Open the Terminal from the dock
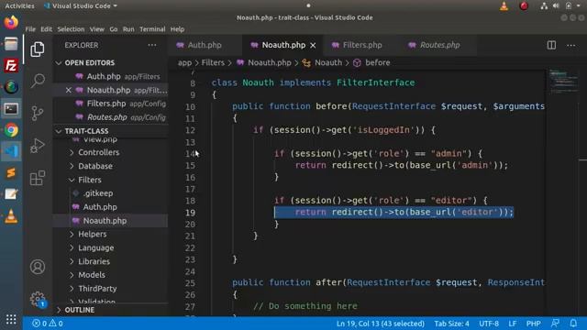Viewport: 587px width, 330px height. (x=11, y=108)
